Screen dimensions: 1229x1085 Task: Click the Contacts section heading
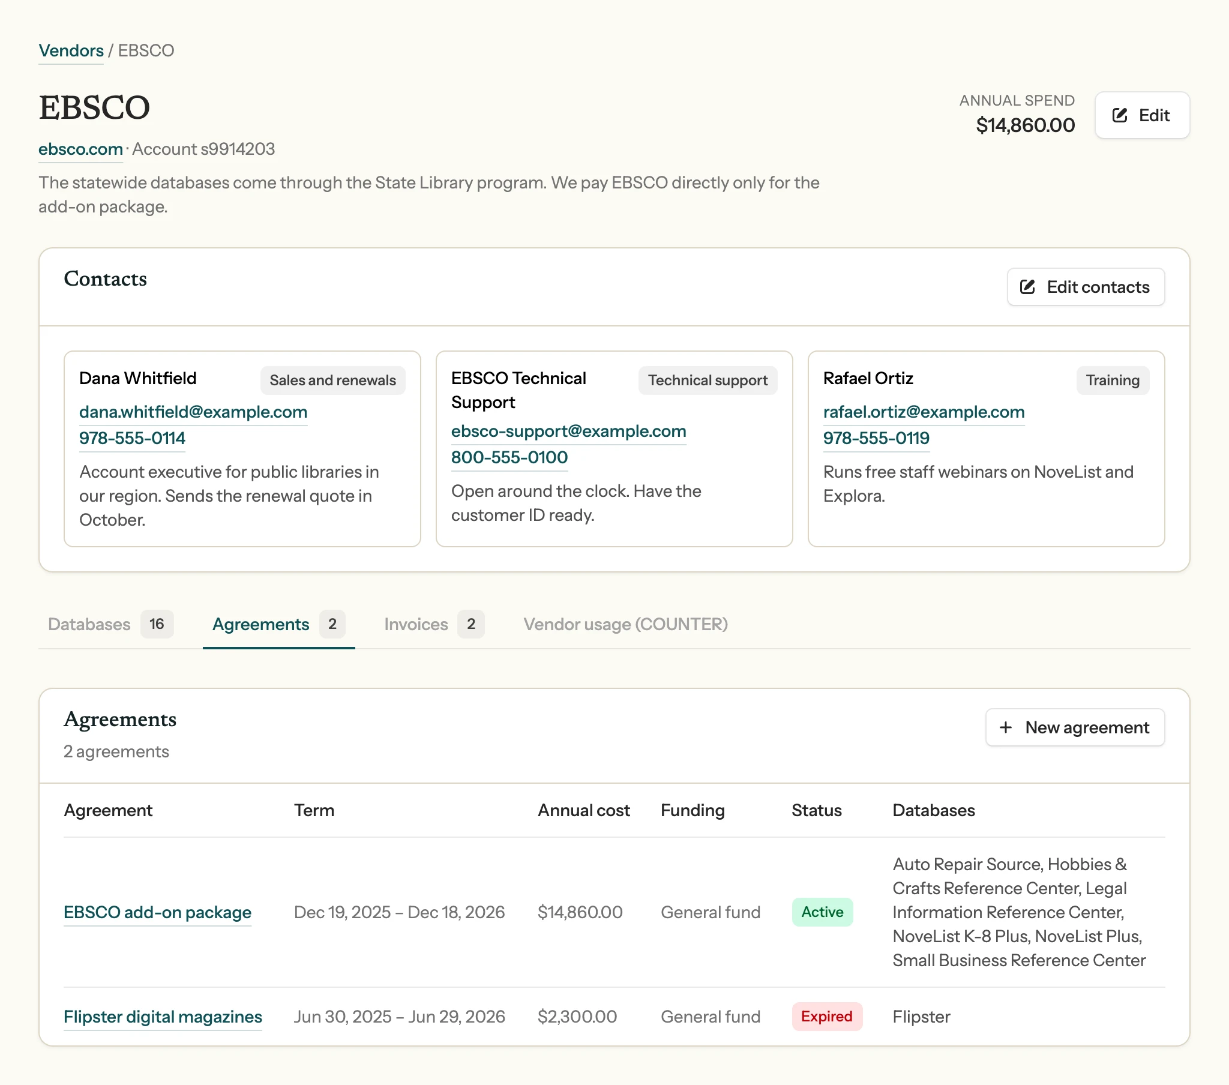coord(105,278)
